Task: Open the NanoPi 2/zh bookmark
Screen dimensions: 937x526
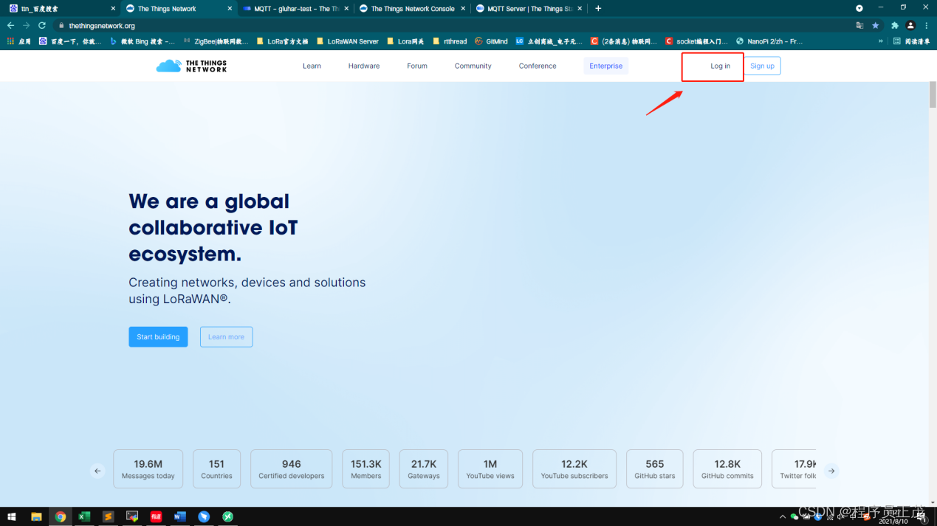Action: click(770, 41)
